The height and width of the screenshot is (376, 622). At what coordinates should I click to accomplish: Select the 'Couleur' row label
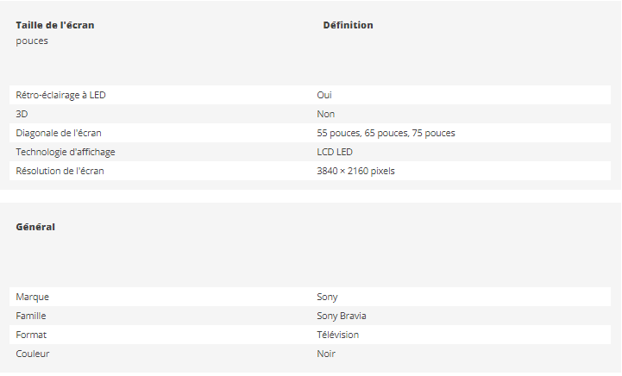pyautogui.click(x=34, y=354)
